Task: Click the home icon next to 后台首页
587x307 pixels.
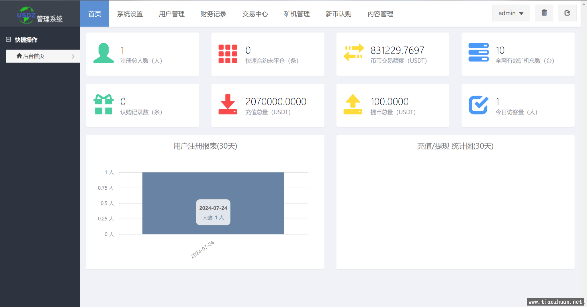Action: click(x=19, y=56)
